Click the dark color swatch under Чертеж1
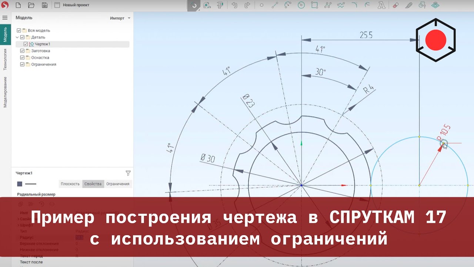The height and width of the screenshot is (267, 474). 20,184
